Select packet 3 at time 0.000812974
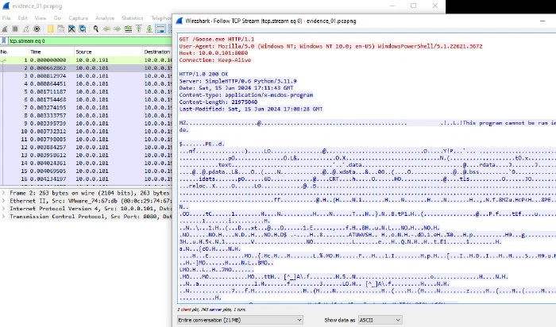 click(86, 76)
